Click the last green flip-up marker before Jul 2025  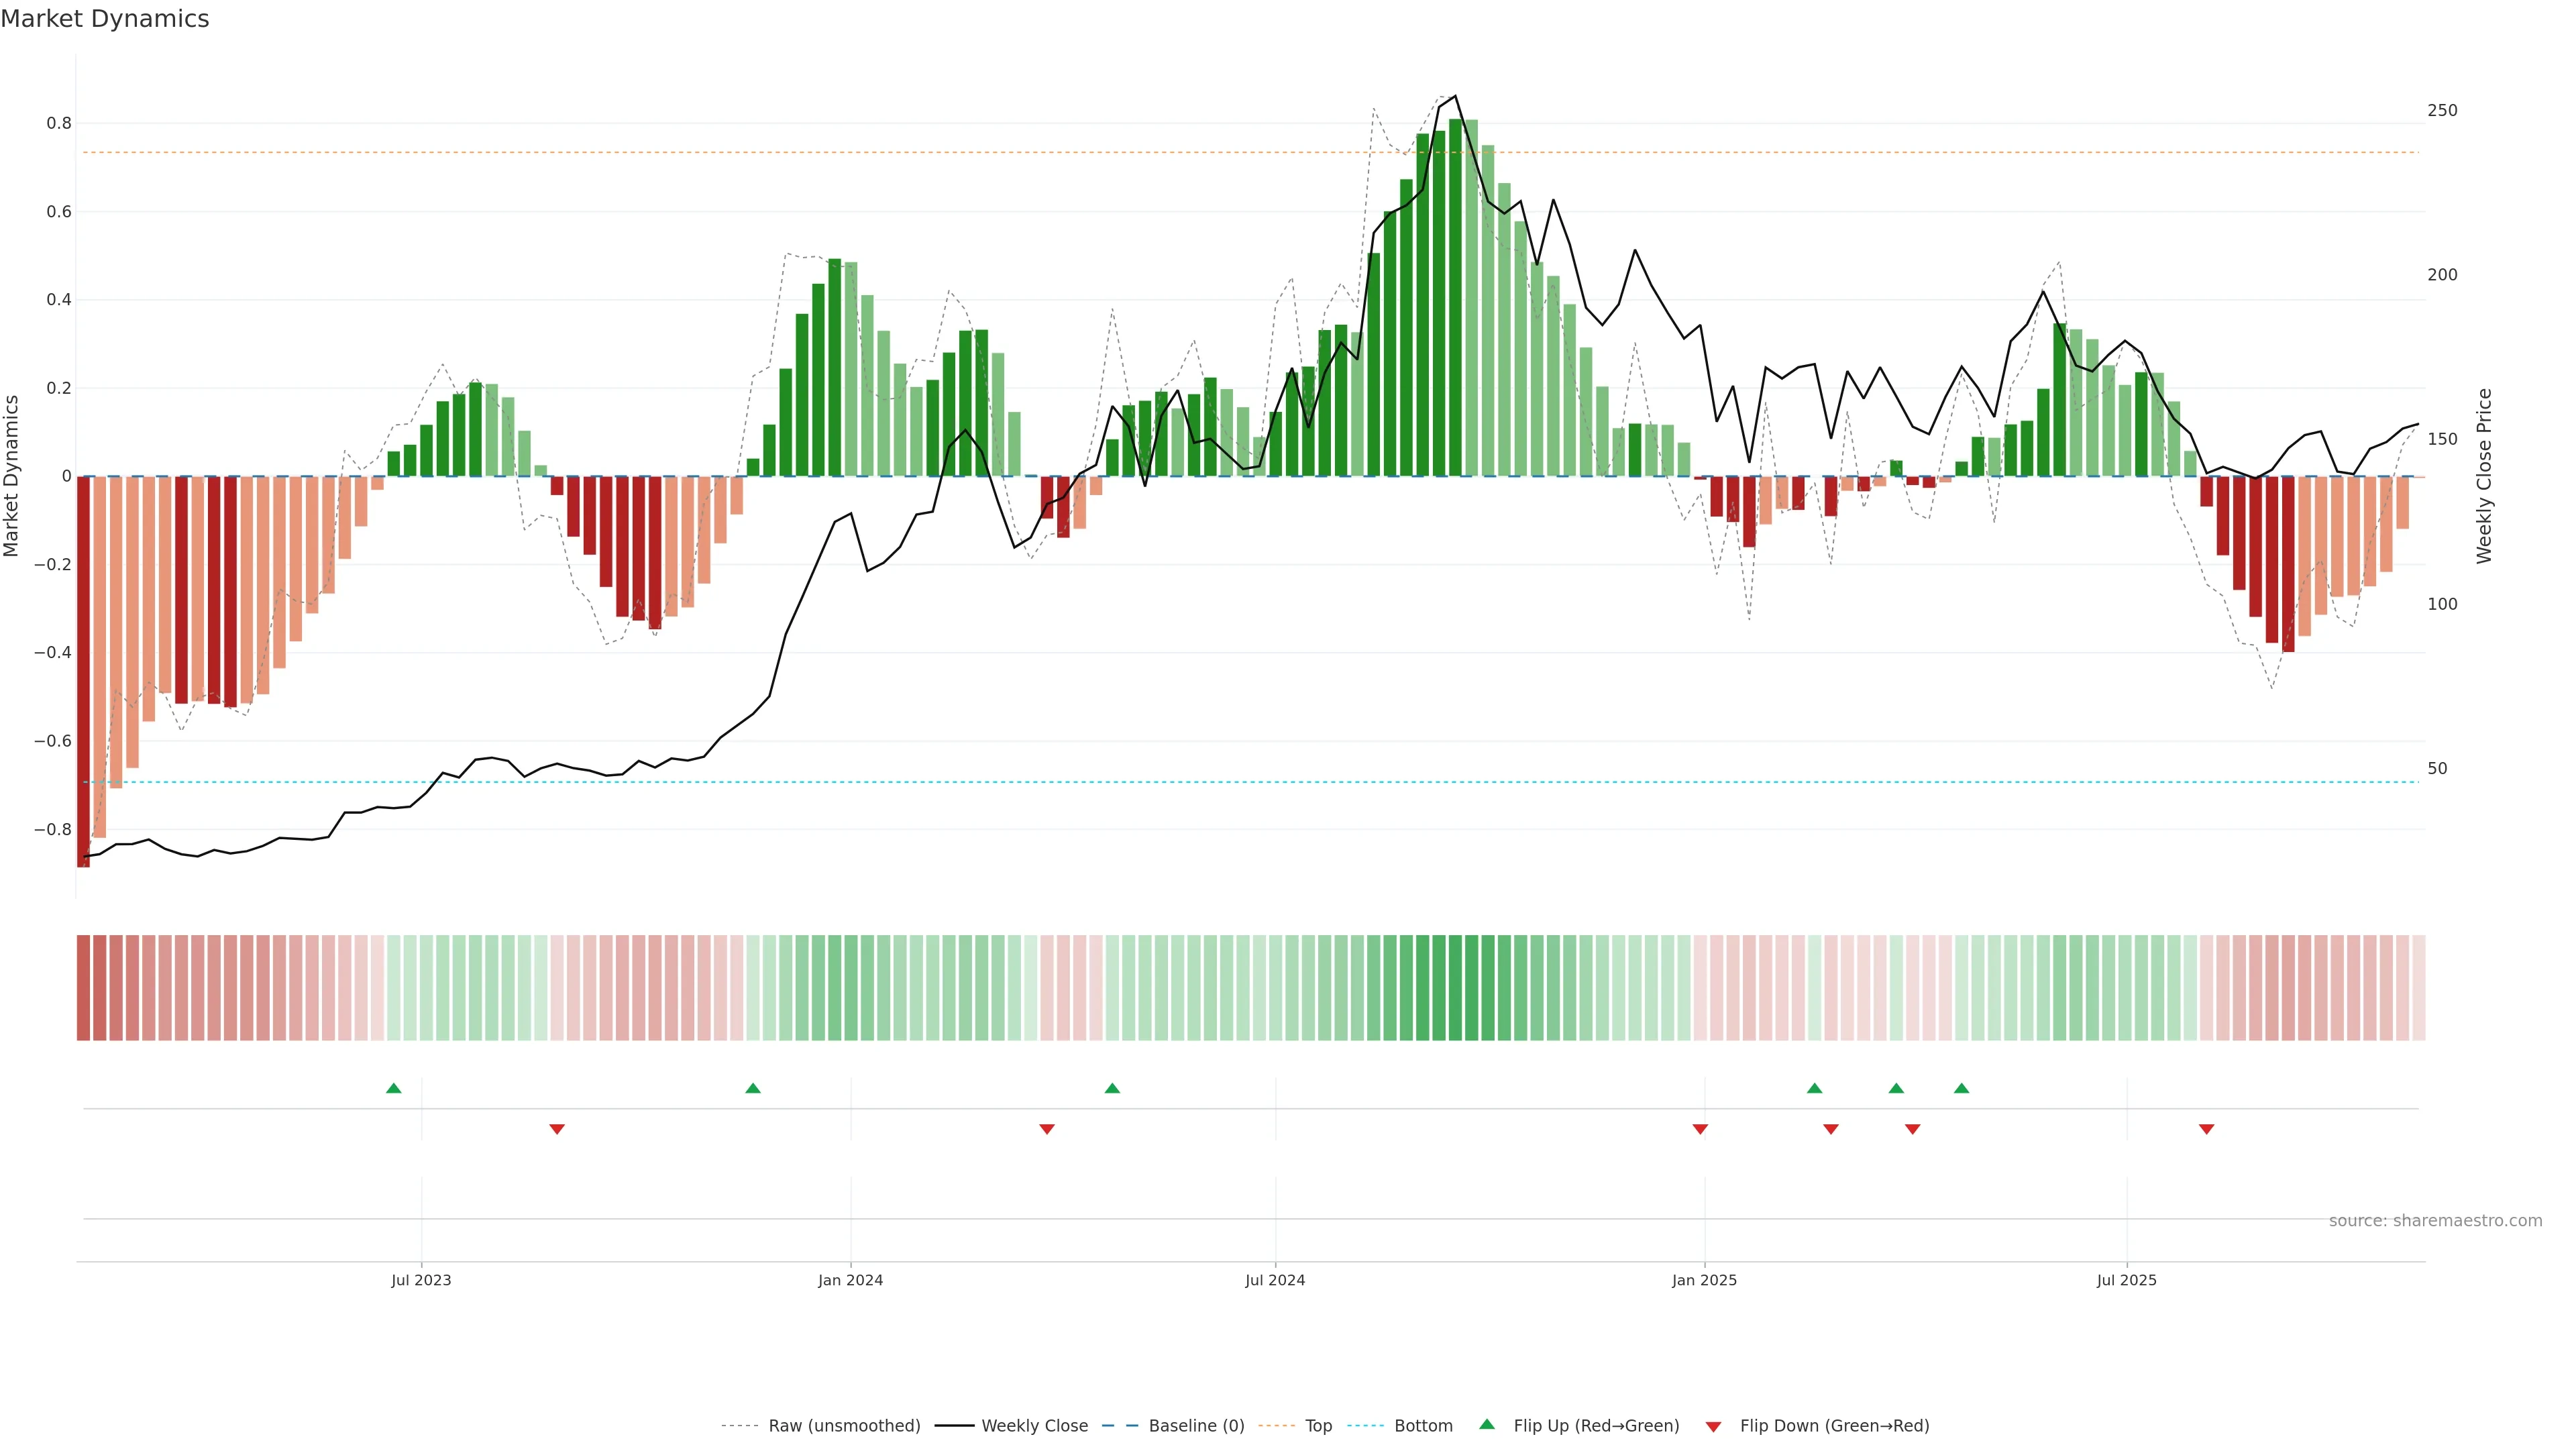coord(1961,1088)
